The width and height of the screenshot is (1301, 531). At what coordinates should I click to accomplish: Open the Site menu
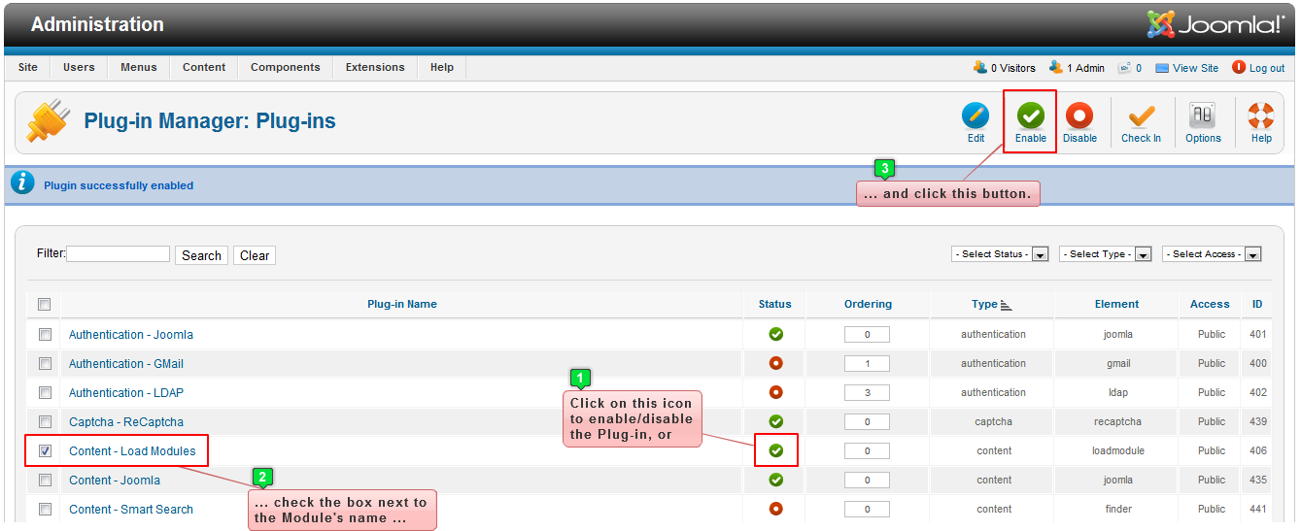click(x=28, y=68)
